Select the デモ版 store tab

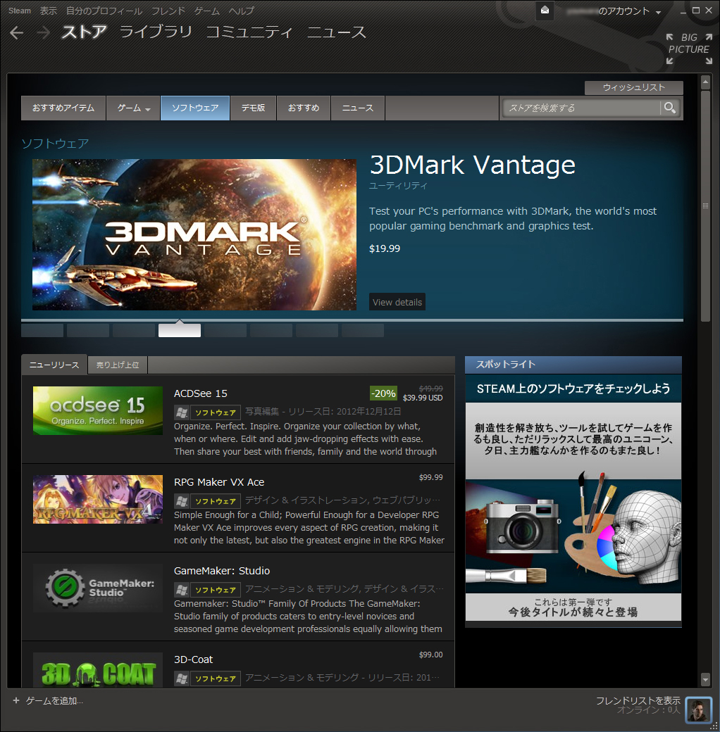(253, 108)
